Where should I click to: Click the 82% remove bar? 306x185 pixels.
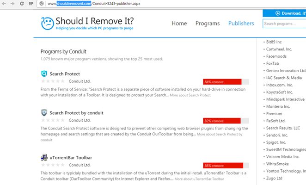(226, 121)
